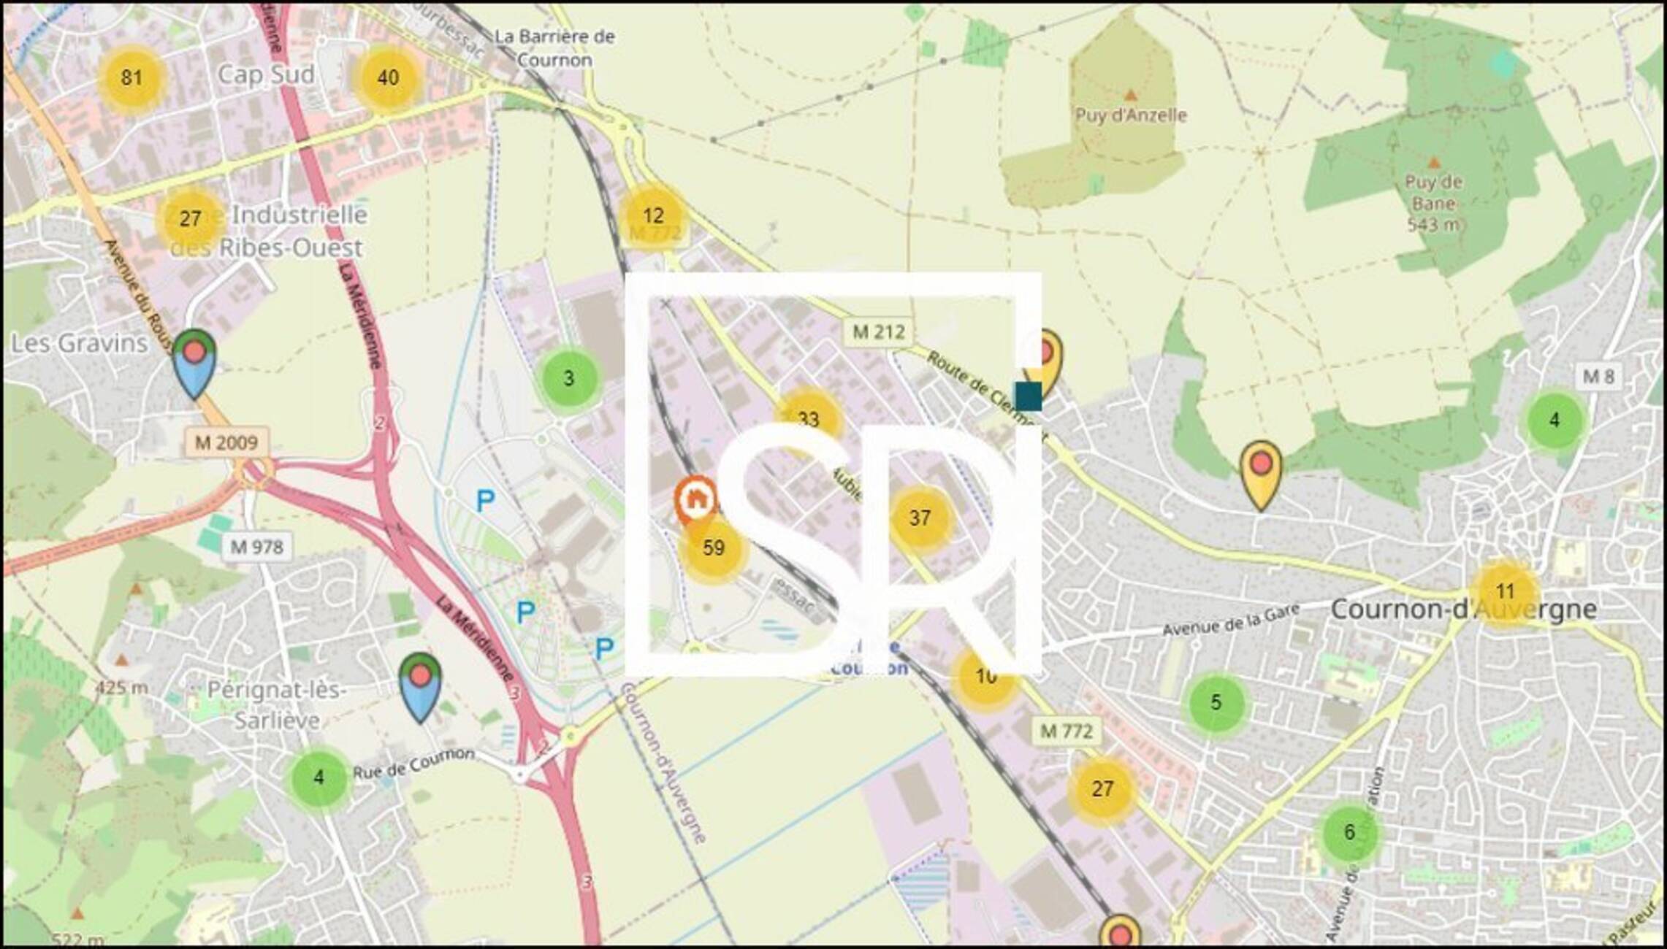Expand the 40 cluster near Cap Sud
The image size is (1667, 949).
(x=389, y=77)
